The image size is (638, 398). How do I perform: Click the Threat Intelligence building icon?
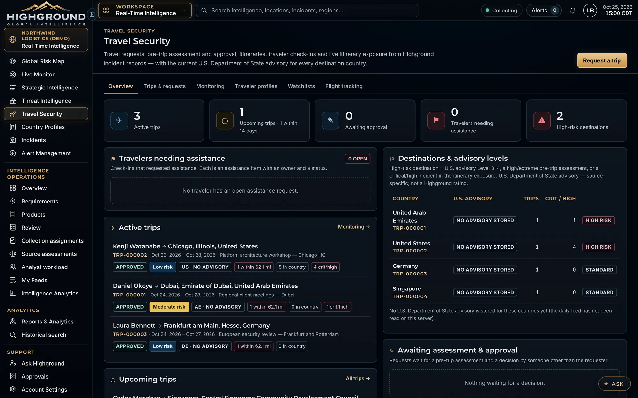pos(13,101)
